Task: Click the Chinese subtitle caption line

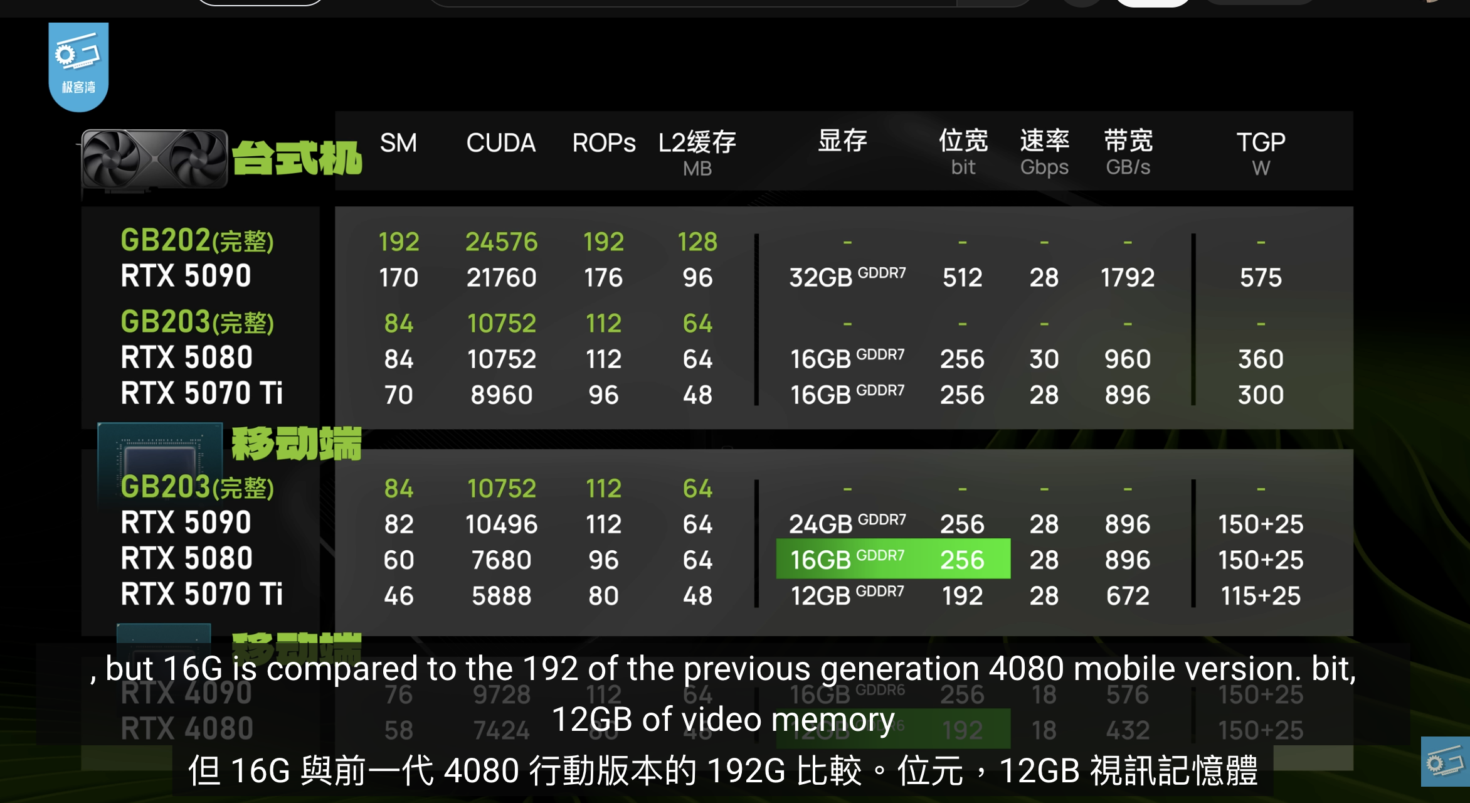Action: click(722, 770)
